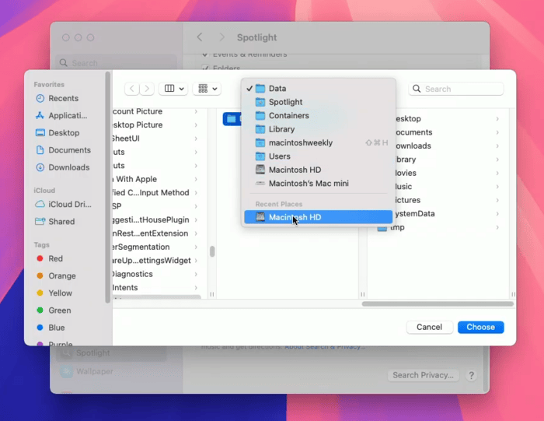544x421 pixels.
Task: Select the Green tag
Action: [54, 310]
